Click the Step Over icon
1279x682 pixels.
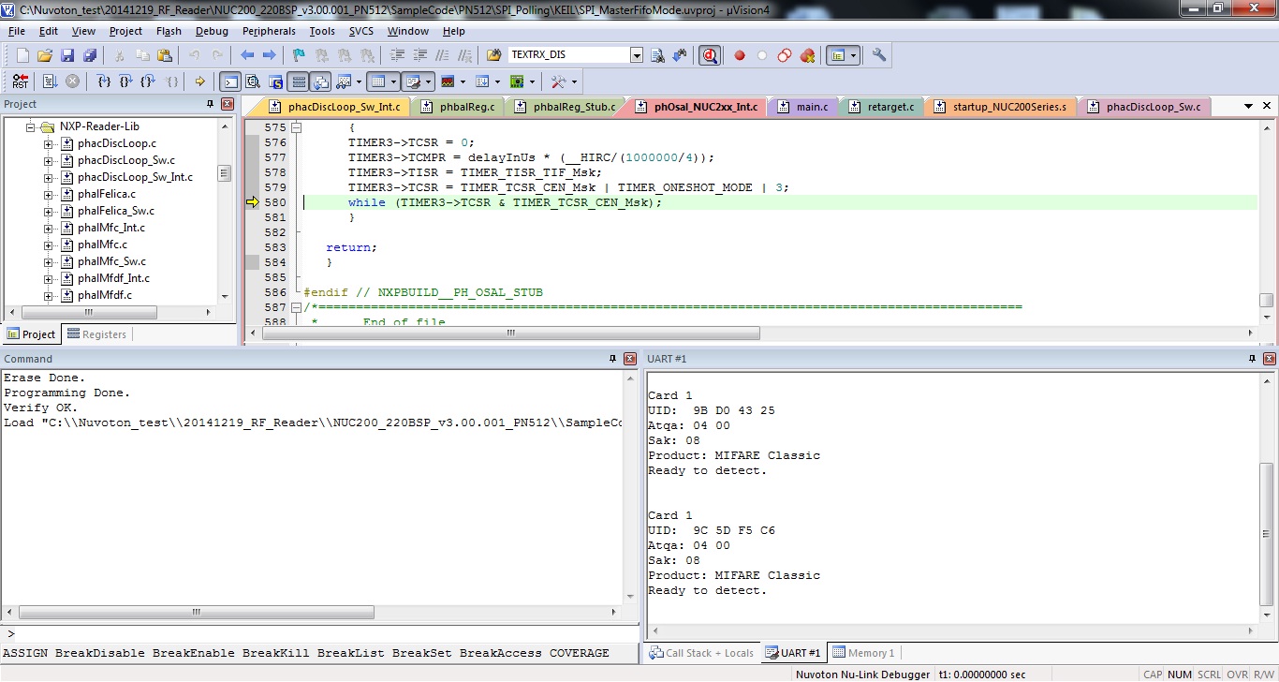127,82
